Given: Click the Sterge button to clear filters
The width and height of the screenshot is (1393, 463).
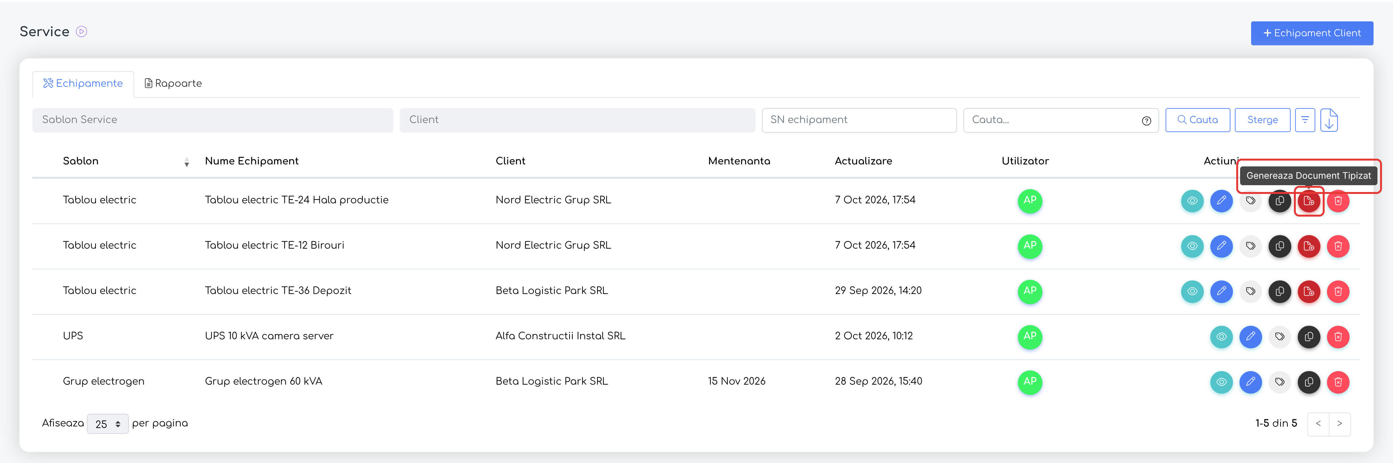Looking at the screenshot, I should click(1263, 120).
